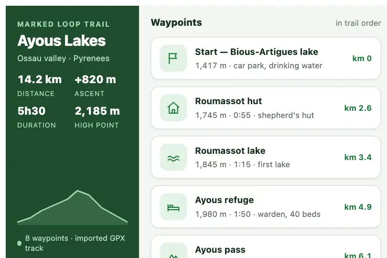The image size is (387, 258).
Task: Click the house icon for Roumassot hut
Action: (x=173, y=108)
